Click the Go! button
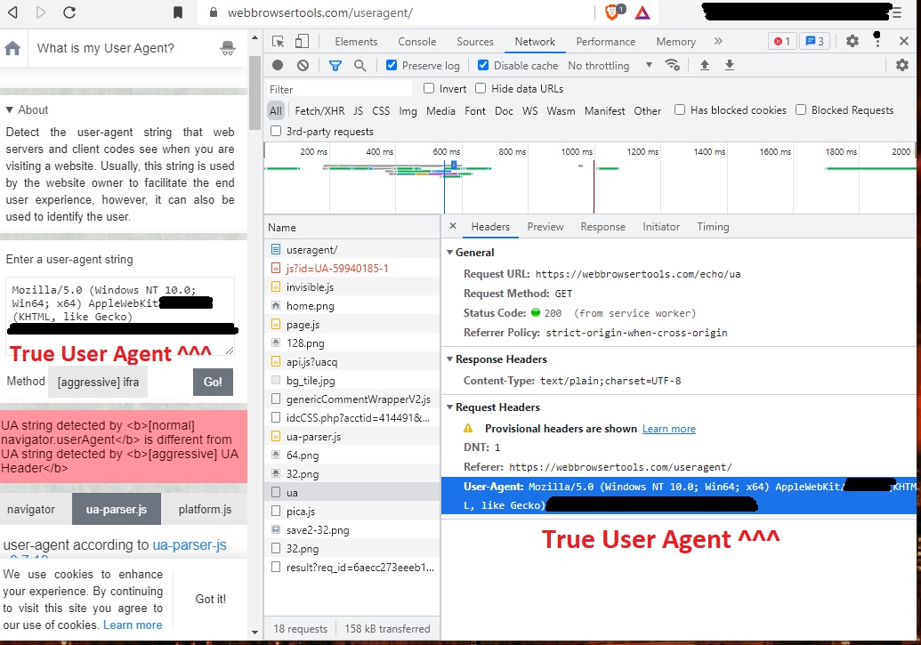 pyautogui.click(x=213, y=381)
